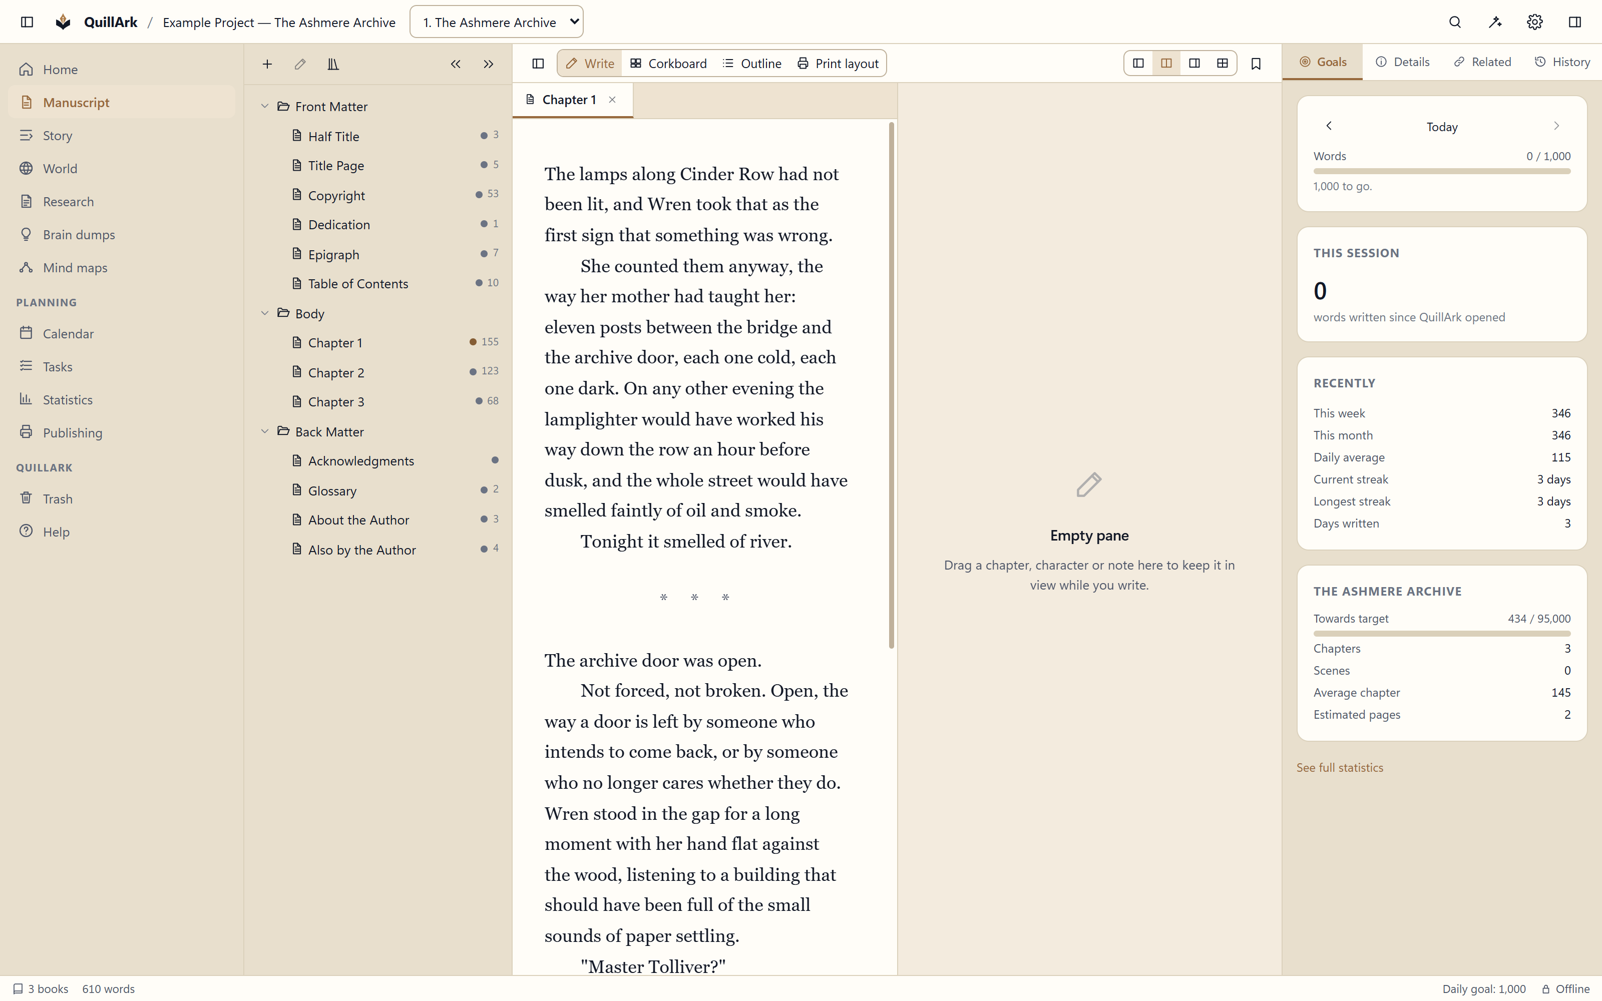Switch to Corkboard view

[x=668, y=64]
